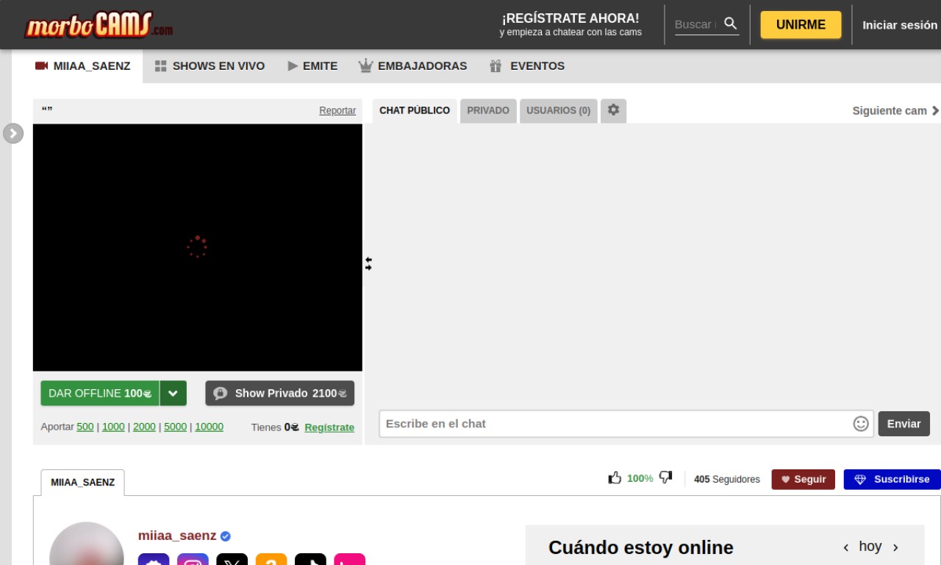941x565 pixels.
Task: Open the EMITE menu item
Action: click(x=312, y=66)
